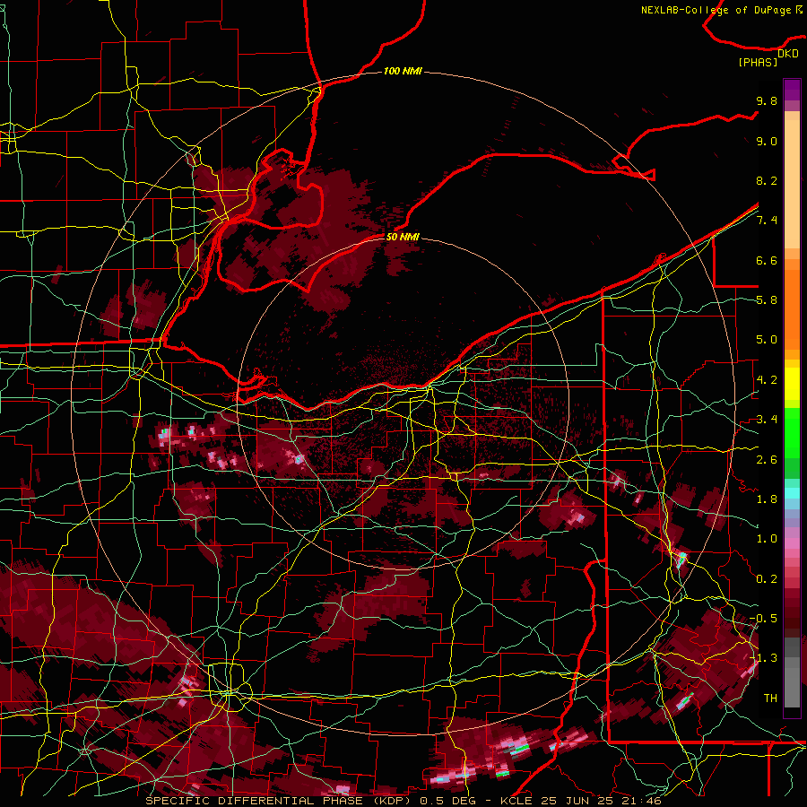Image resolution: width=807 pixels, height=807 pixels.
Task: Click the 5.0 value on color scale
Action: click(x=767, y=340)
